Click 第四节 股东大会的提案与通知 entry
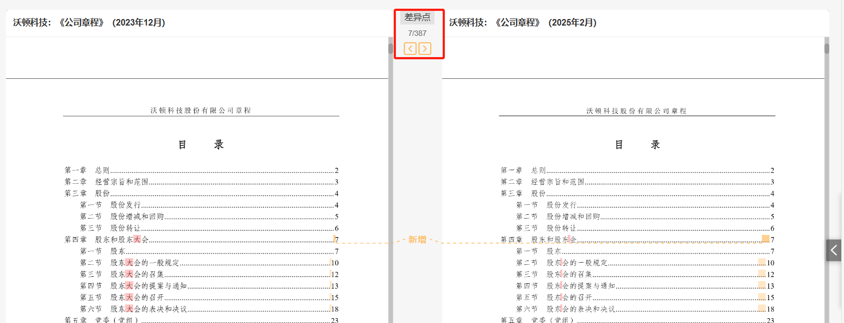 [x=209, y=286]
